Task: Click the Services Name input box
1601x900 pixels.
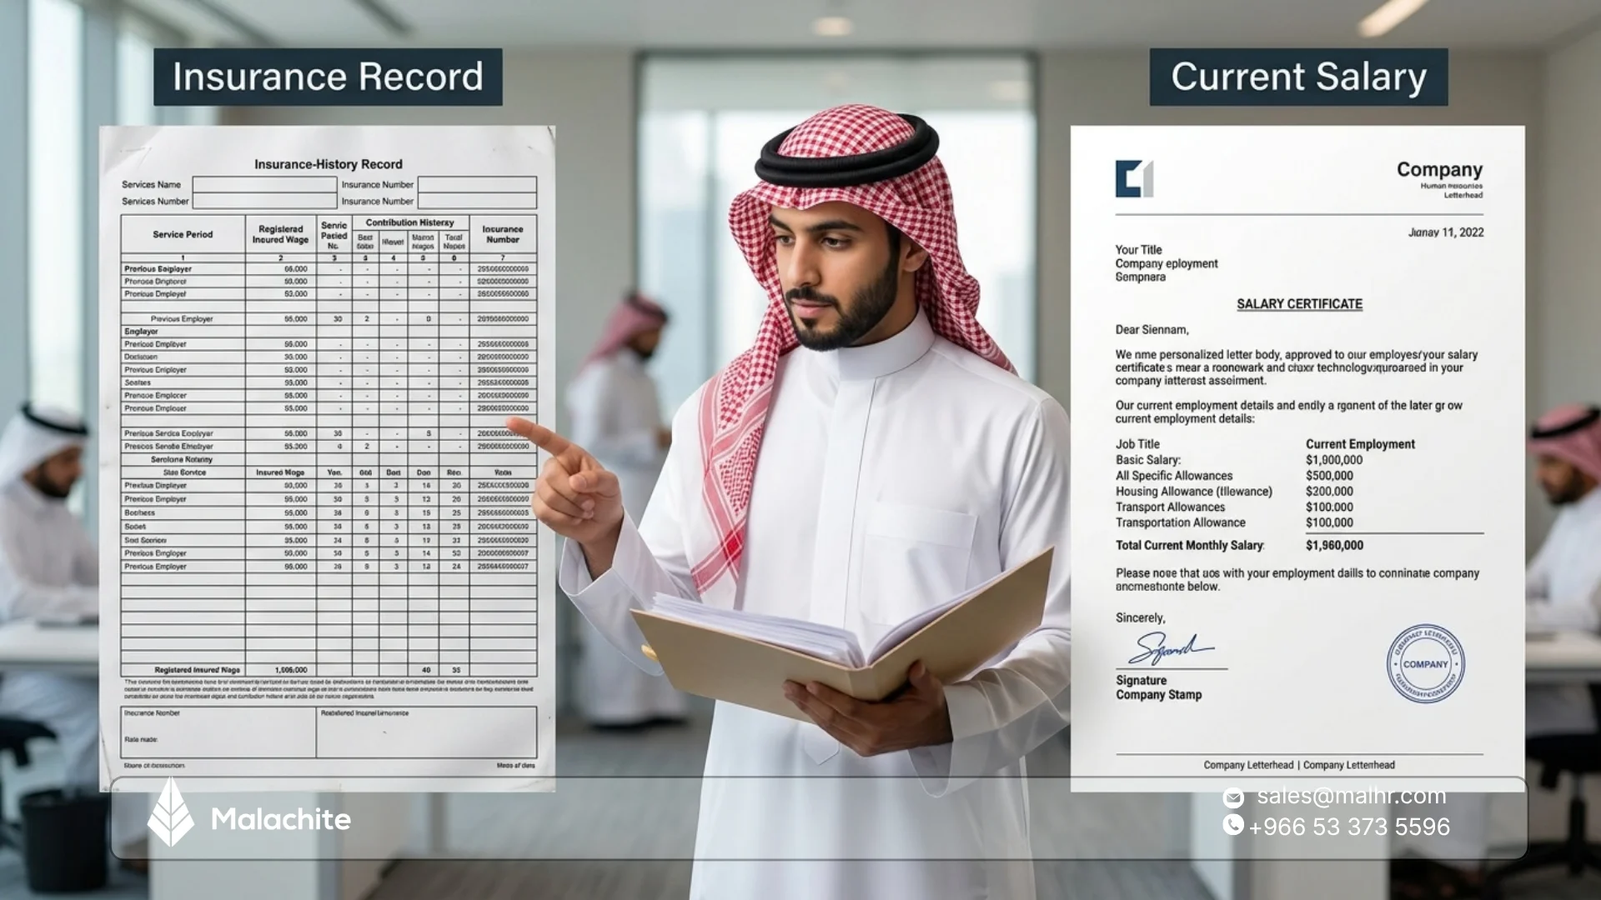Action: 264,184
